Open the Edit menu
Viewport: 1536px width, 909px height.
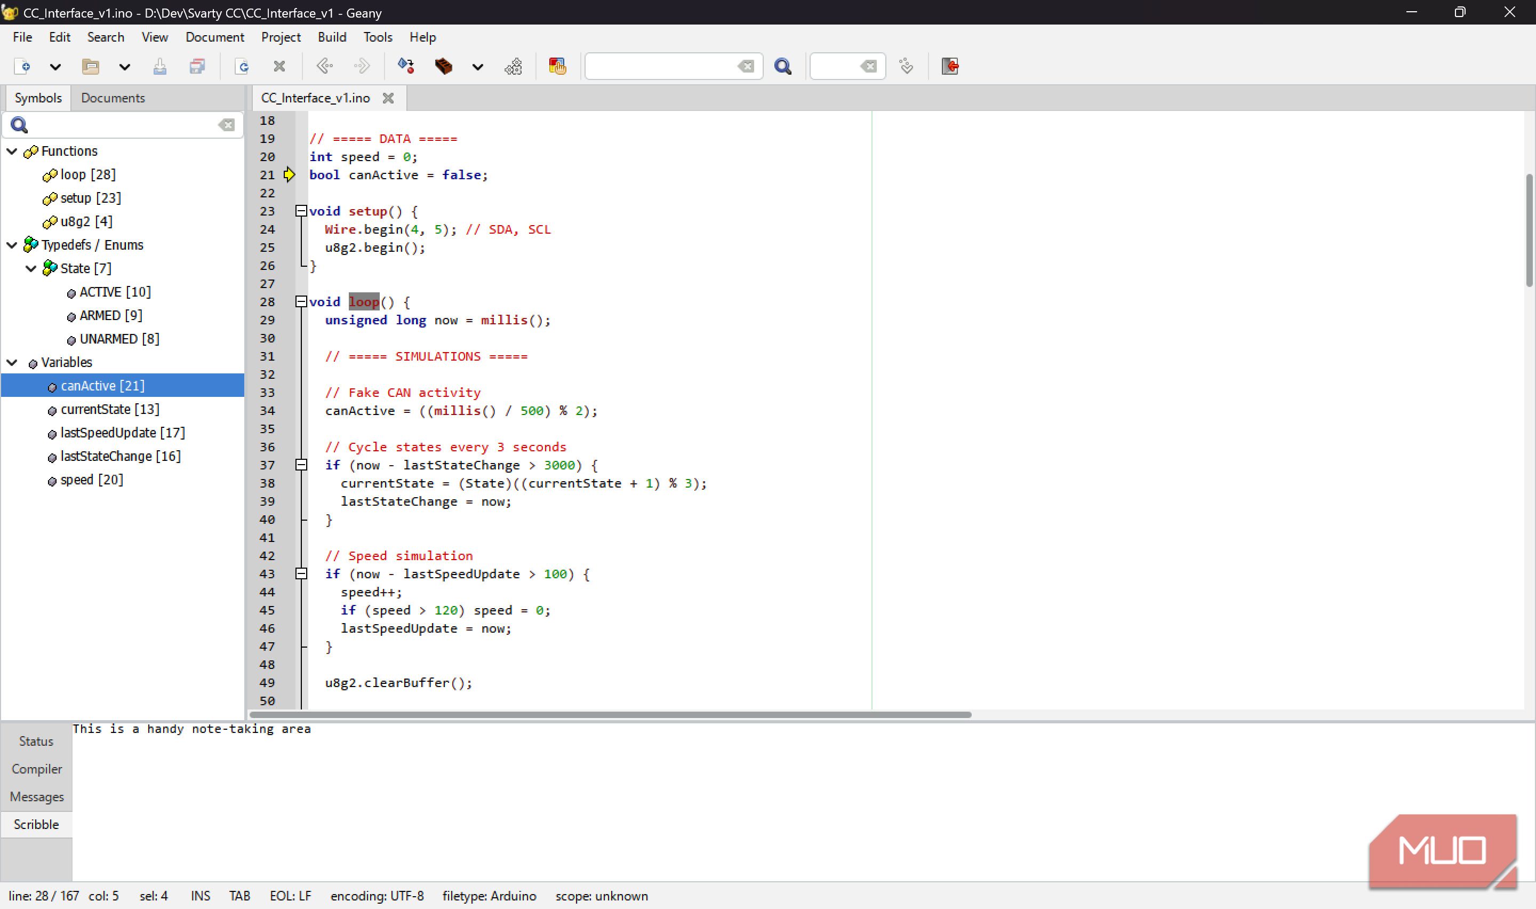click(x=59, y=37)
